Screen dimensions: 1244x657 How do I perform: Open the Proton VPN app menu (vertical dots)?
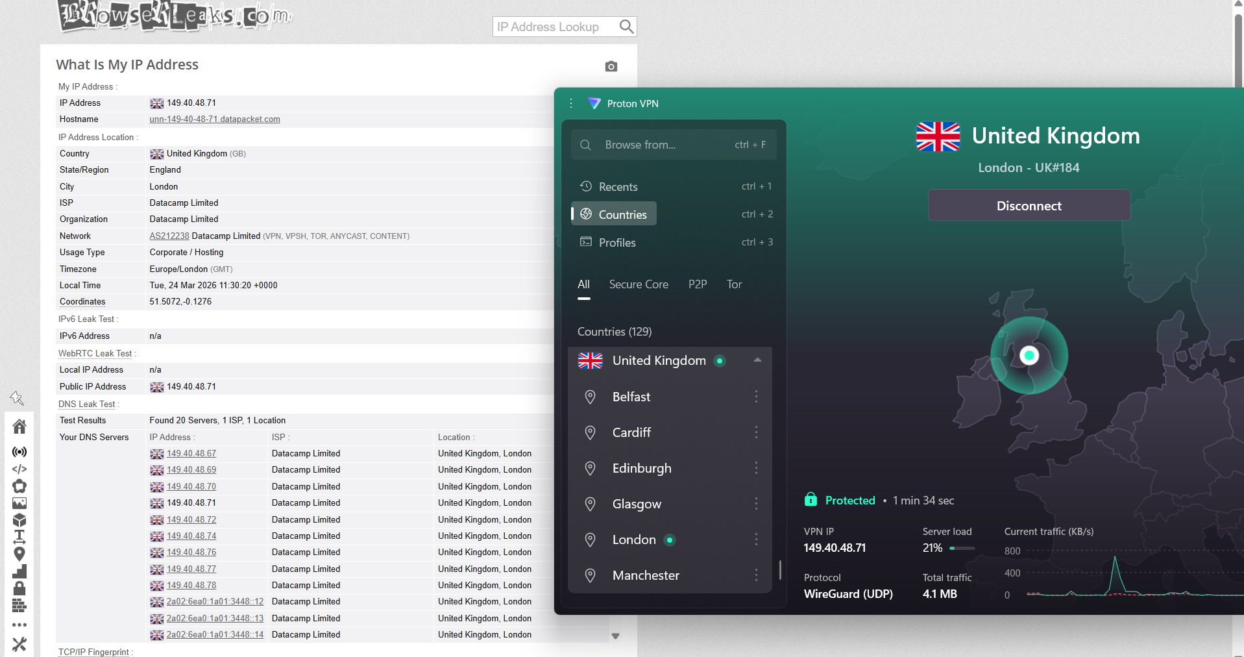click(x=570, y=103)
